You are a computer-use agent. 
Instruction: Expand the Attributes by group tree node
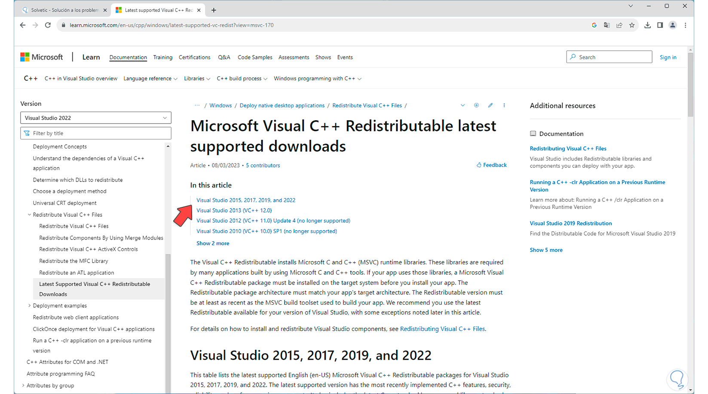23,385
